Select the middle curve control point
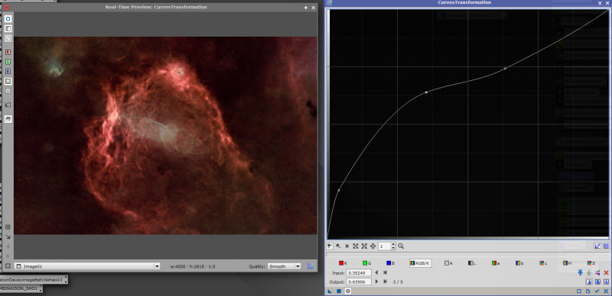Viewport: 612px width, 296px height. [426, 92]
